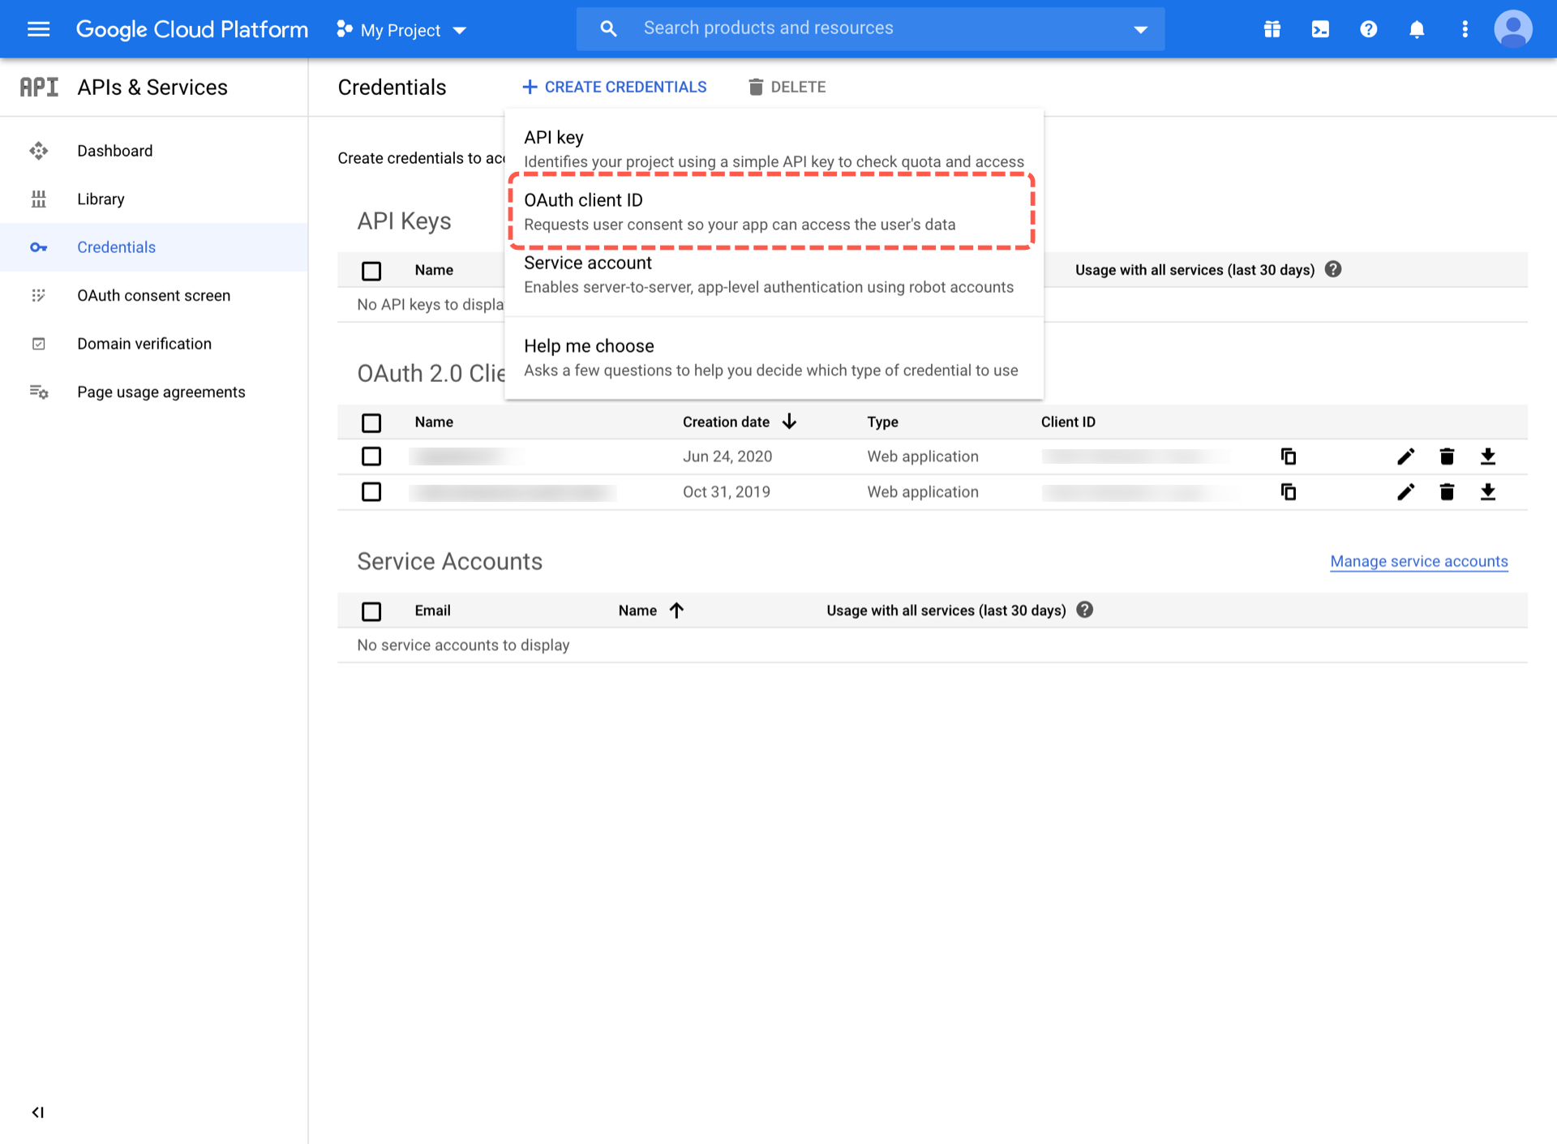Sort Service Accounts by Name column
The width and height of the screenshot is (1557, 1144).
coord(651,610)
